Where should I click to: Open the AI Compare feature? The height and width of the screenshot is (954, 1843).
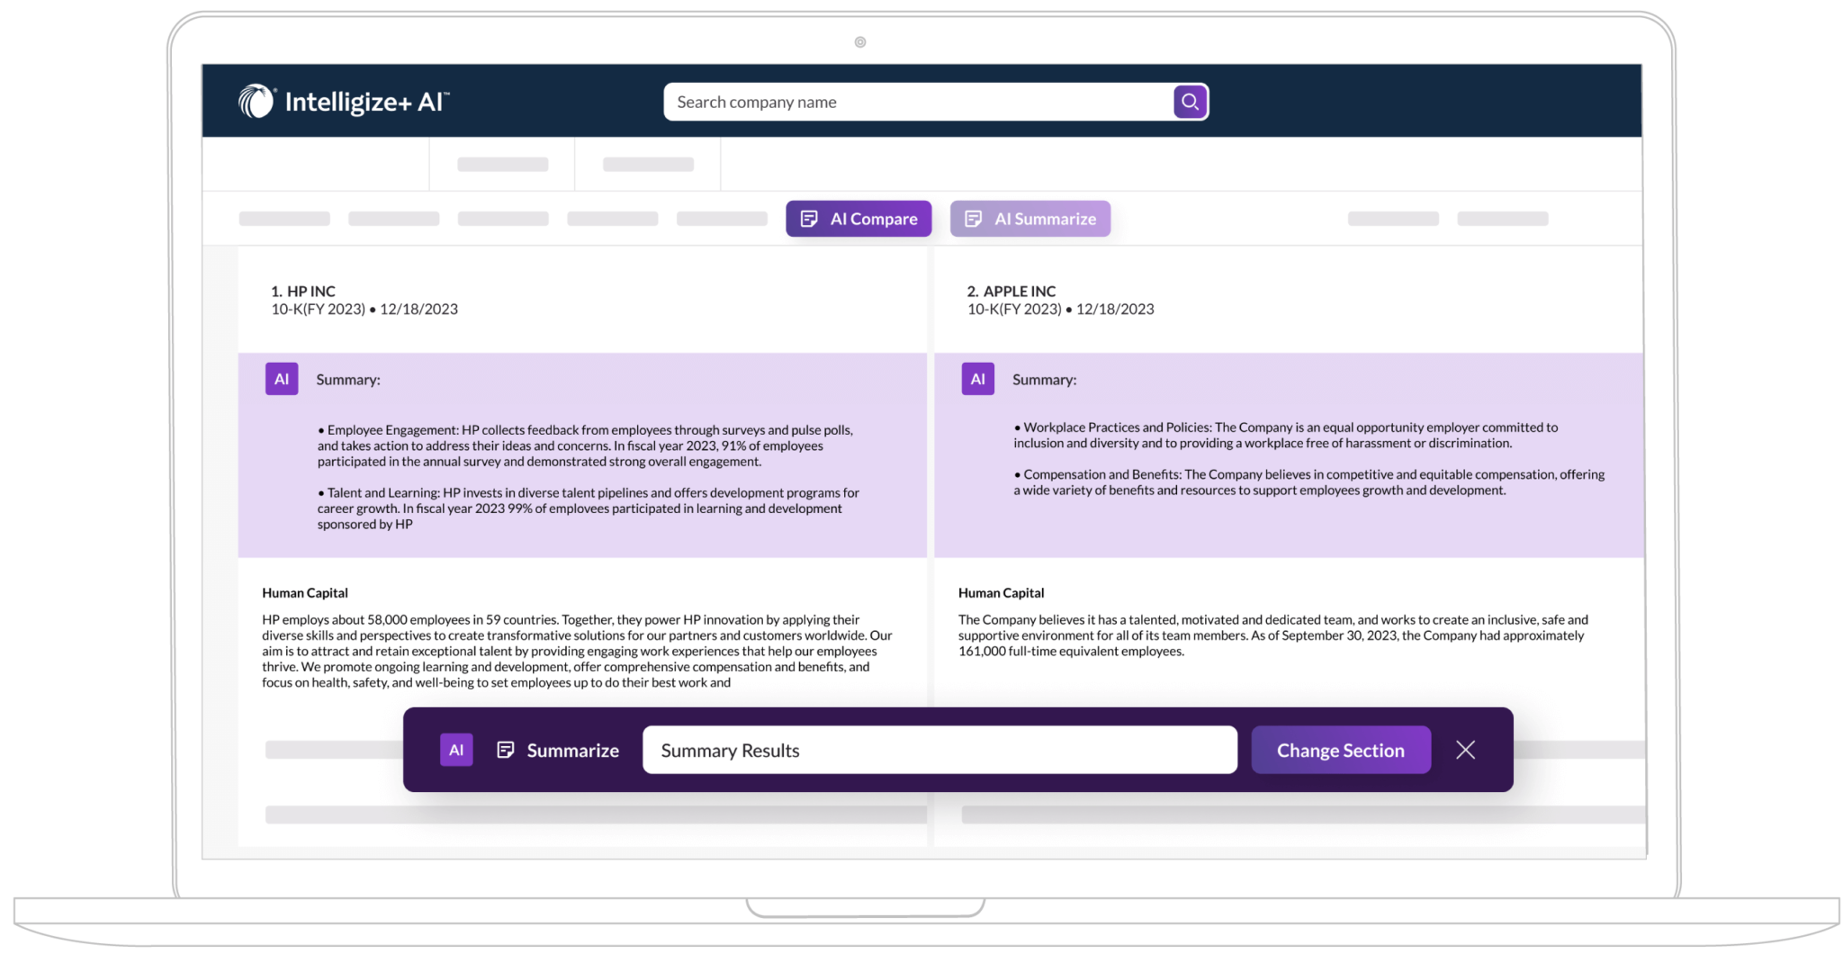(858, 218)
